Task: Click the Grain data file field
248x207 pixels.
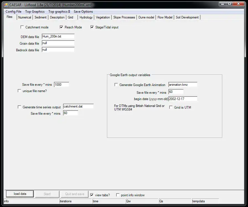Action: tap(58, 43)
